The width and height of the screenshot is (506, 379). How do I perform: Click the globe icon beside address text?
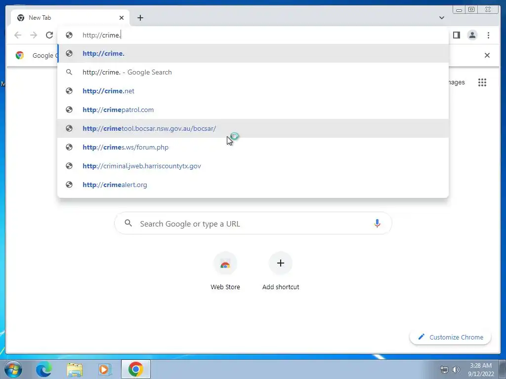point(69,35)
